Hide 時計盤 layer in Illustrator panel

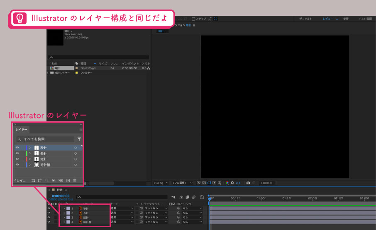pos(17,165)
